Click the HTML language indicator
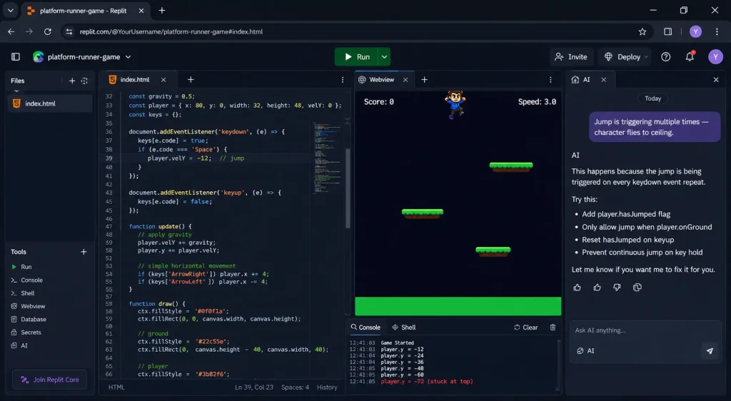The image size is (731, 401). coord(116,387)
